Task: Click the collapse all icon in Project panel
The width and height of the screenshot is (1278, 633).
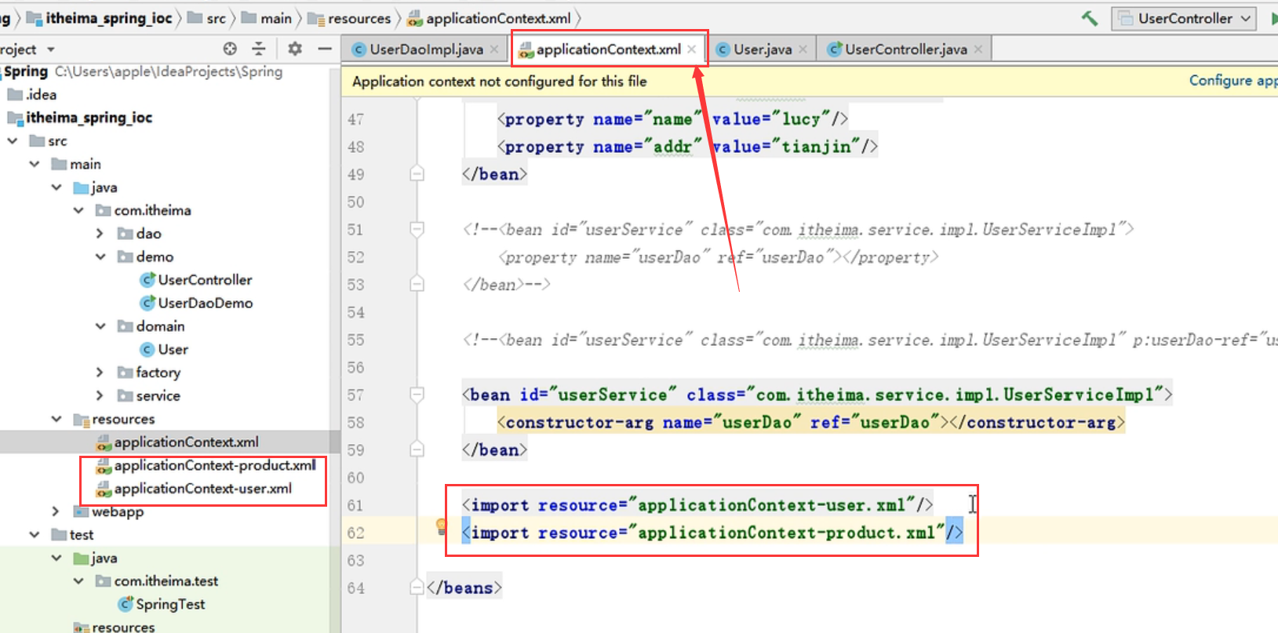Action: coord(259,49)
